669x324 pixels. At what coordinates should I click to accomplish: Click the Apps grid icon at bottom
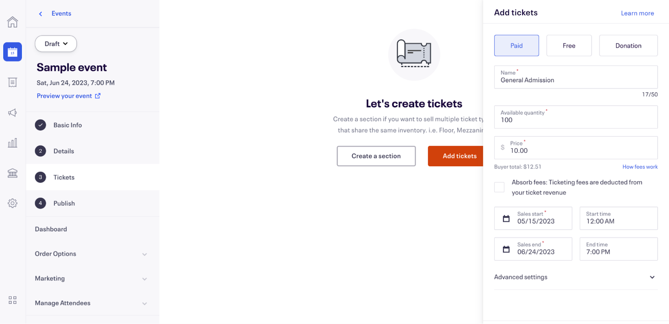tap(12, 300)
